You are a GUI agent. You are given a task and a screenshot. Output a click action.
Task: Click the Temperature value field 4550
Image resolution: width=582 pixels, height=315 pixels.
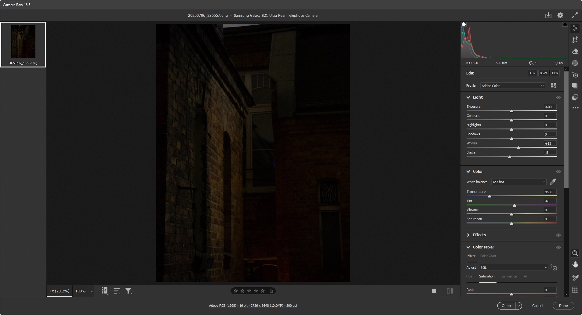(550, 192)
